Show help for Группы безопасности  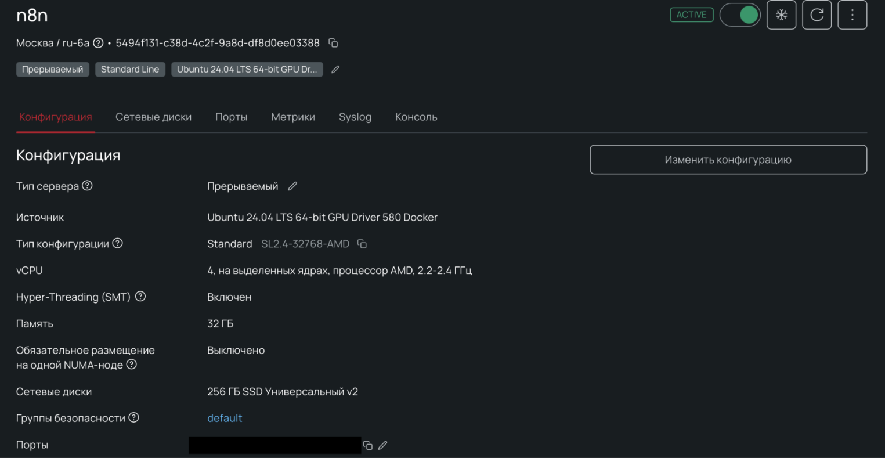[x=133, y=417]
